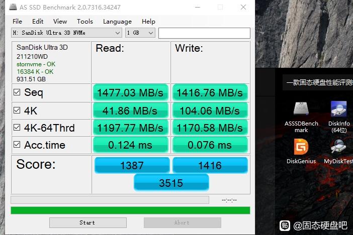Viewport: 353px width, 235px height.
Task: Toggle the 4K test checkbox
Action: click(x=17, y=110)
